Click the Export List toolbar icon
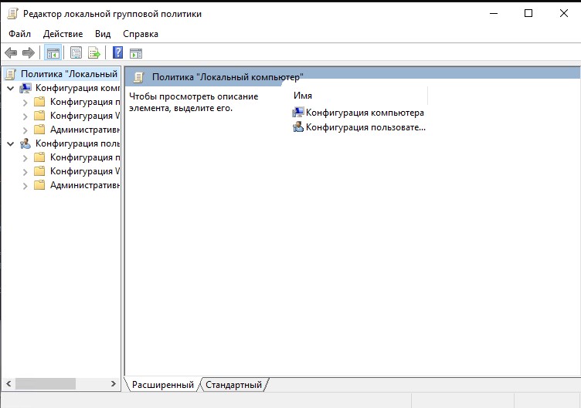581x408 pixels. pos(93,52)
